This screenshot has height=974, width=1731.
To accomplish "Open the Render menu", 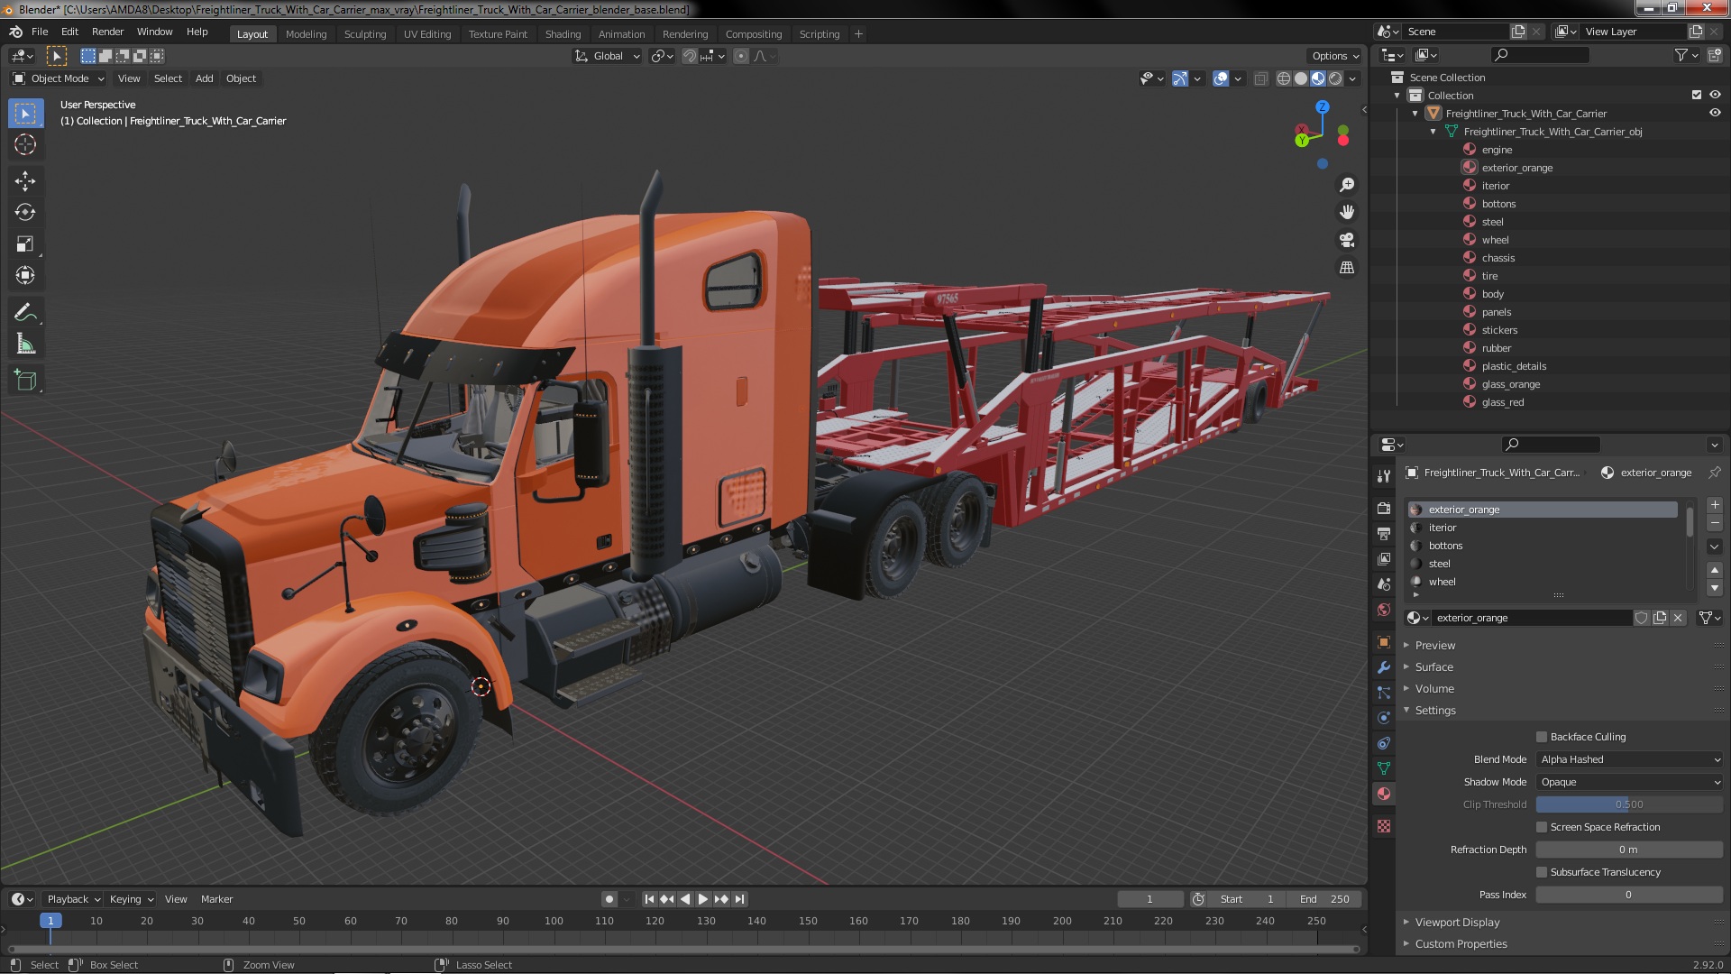I will (x=107, y=32).
